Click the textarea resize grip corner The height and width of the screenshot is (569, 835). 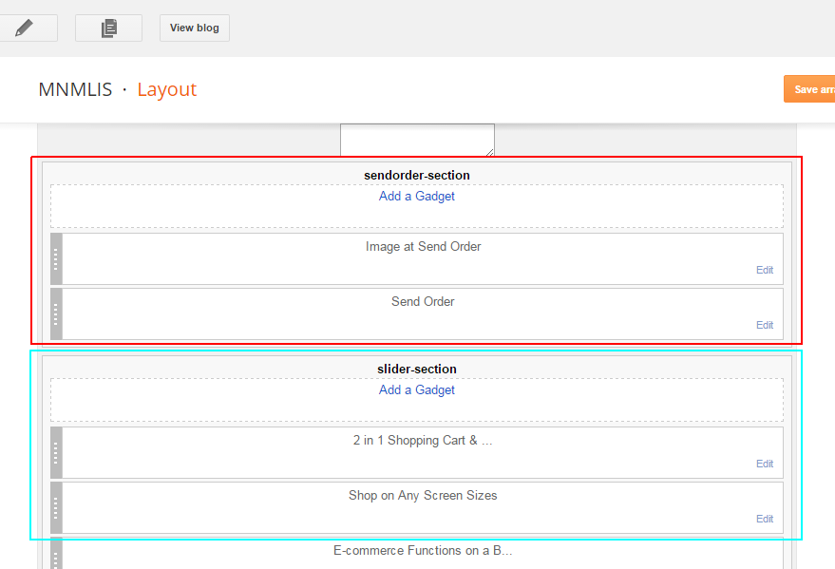[490, 152]
